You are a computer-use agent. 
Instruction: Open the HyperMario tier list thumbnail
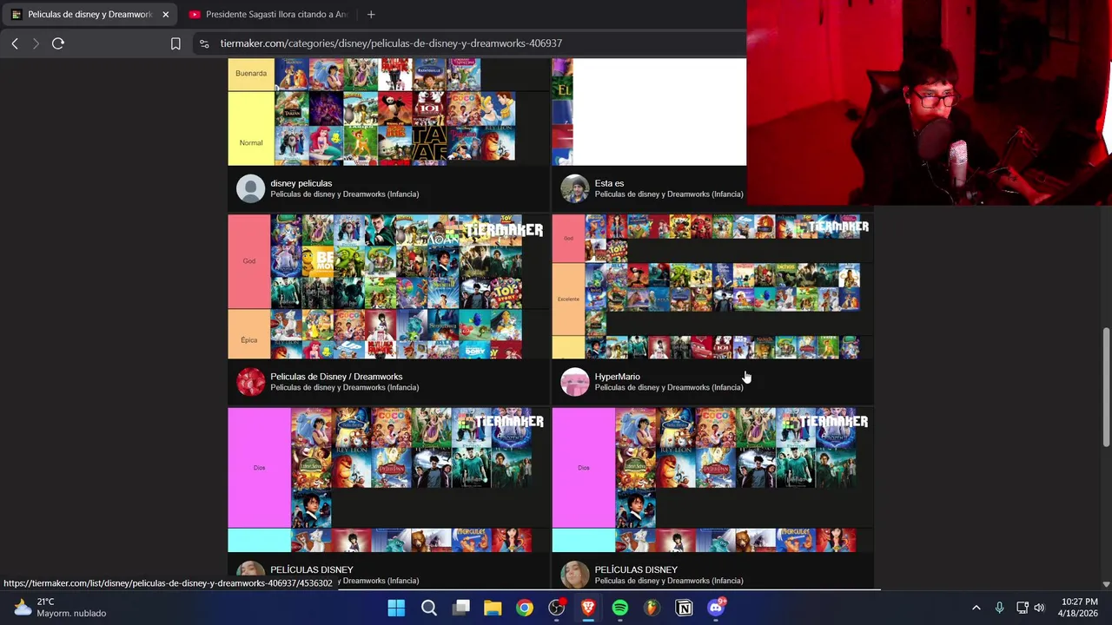click(712, 286)
